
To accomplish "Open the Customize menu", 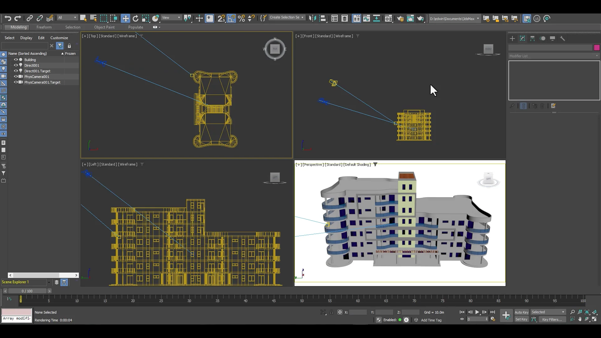I will 59,38.
